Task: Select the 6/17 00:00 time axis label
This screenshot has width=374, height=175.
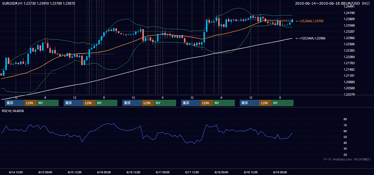Action: 163,172
